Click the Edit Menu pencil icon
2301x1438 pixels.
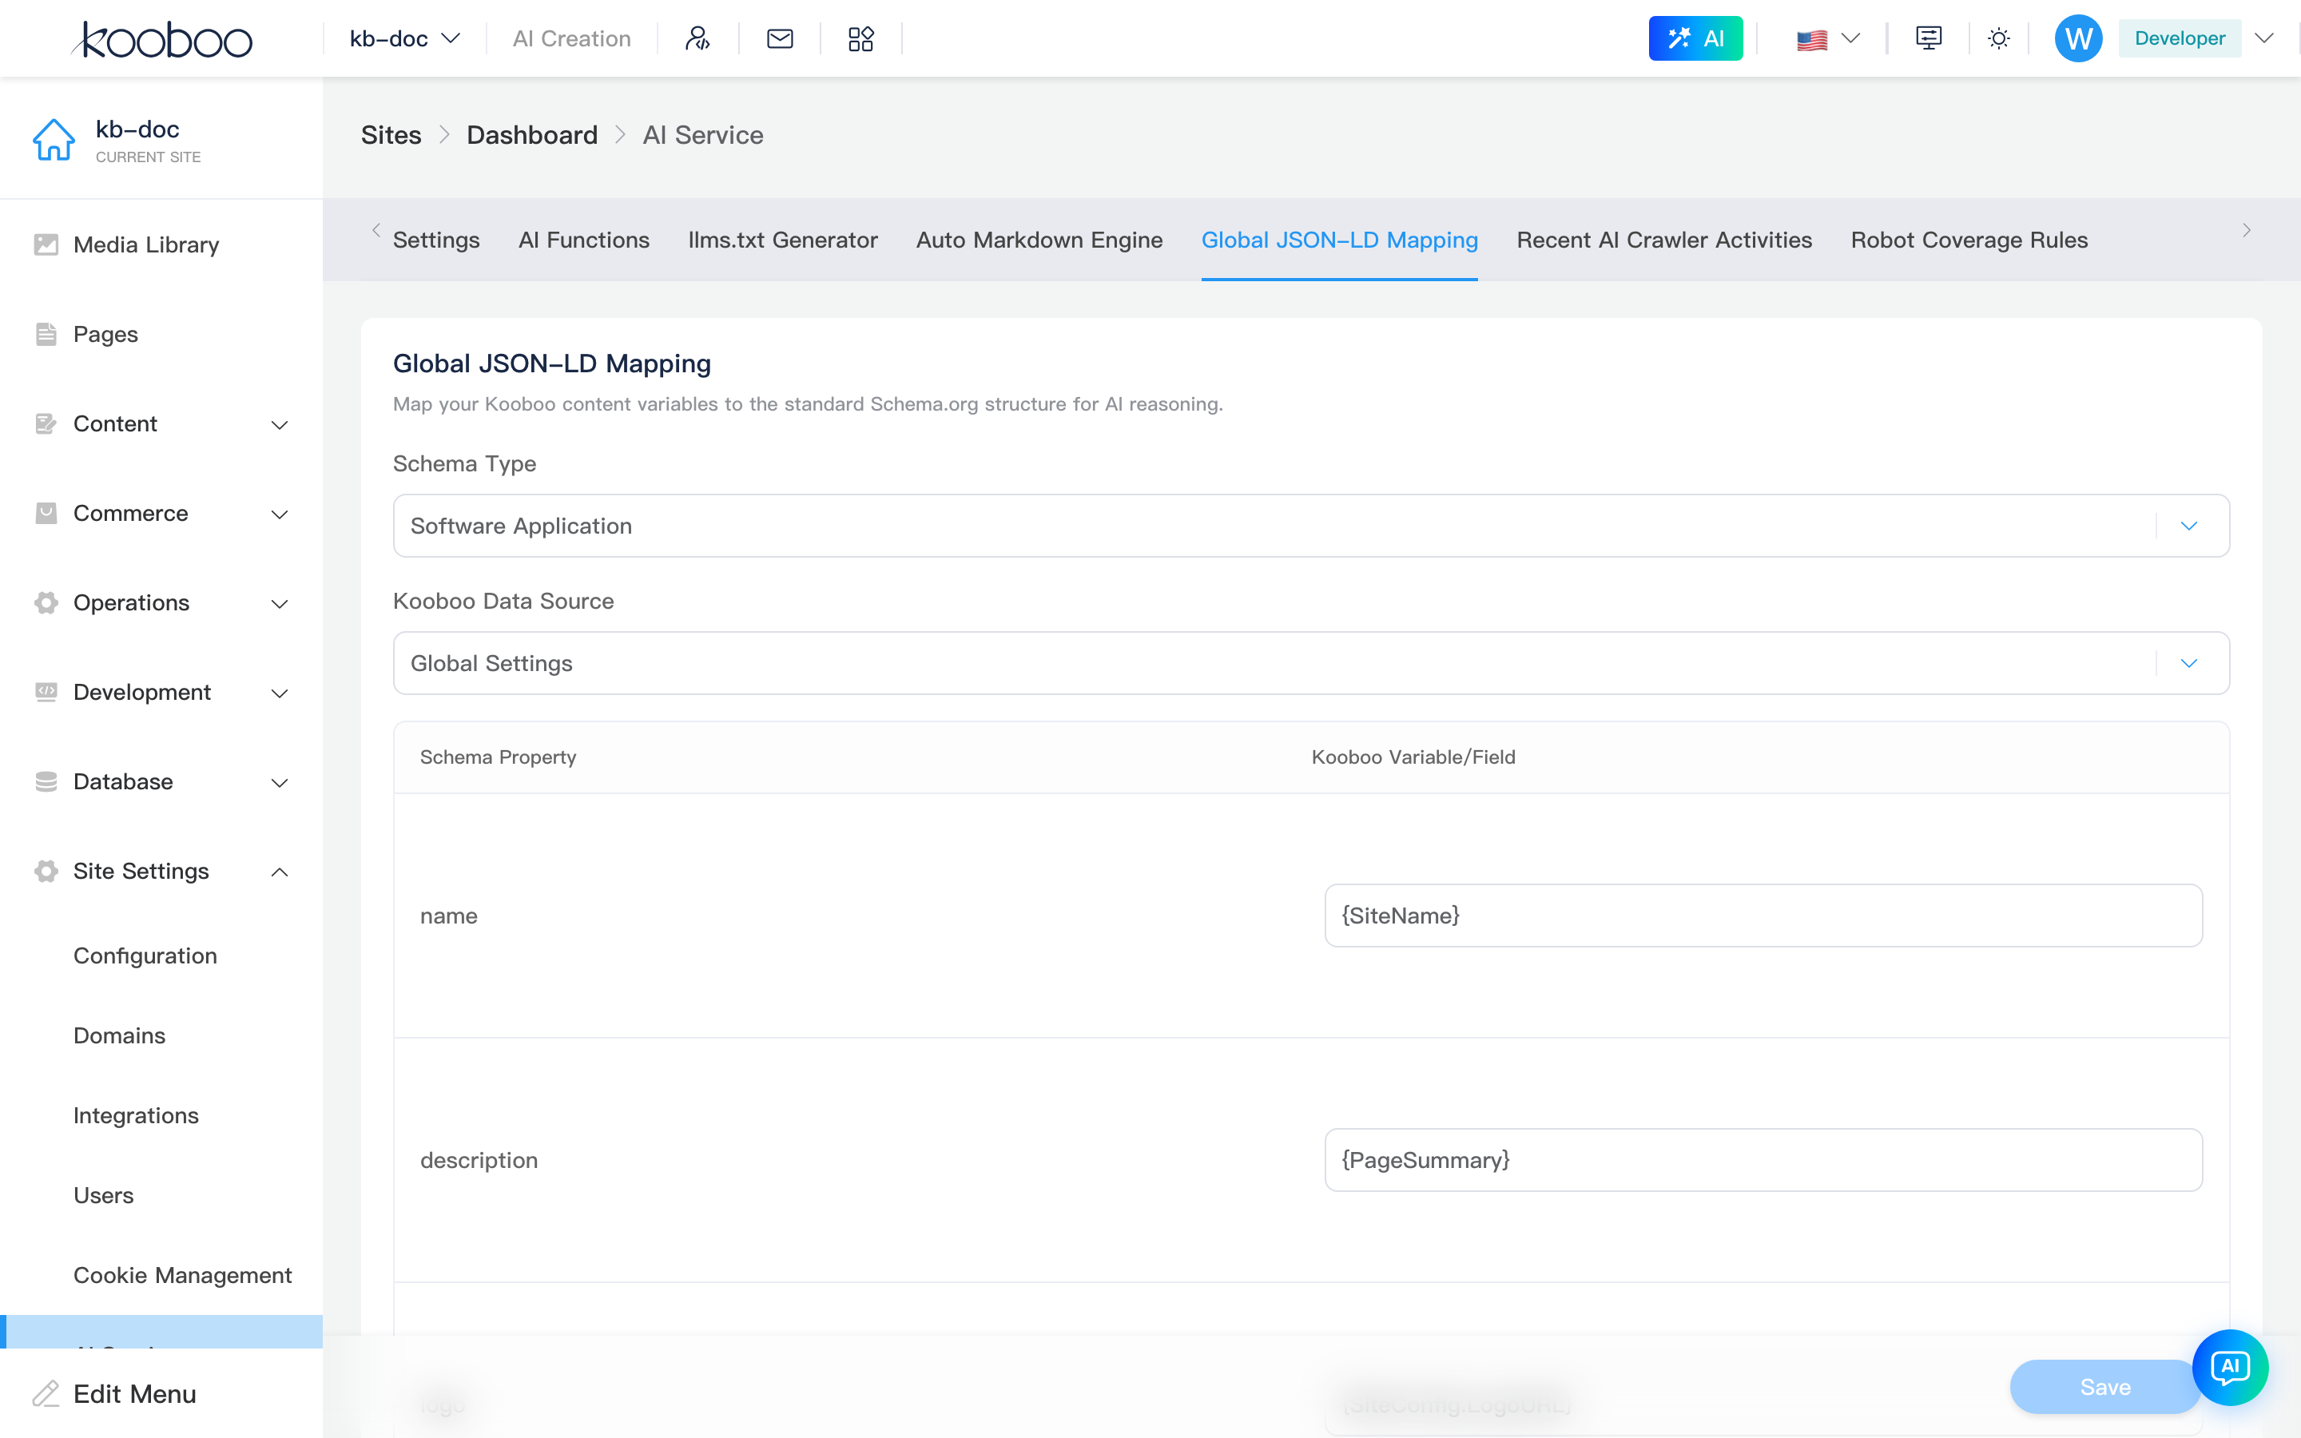tap(46, 1393)
